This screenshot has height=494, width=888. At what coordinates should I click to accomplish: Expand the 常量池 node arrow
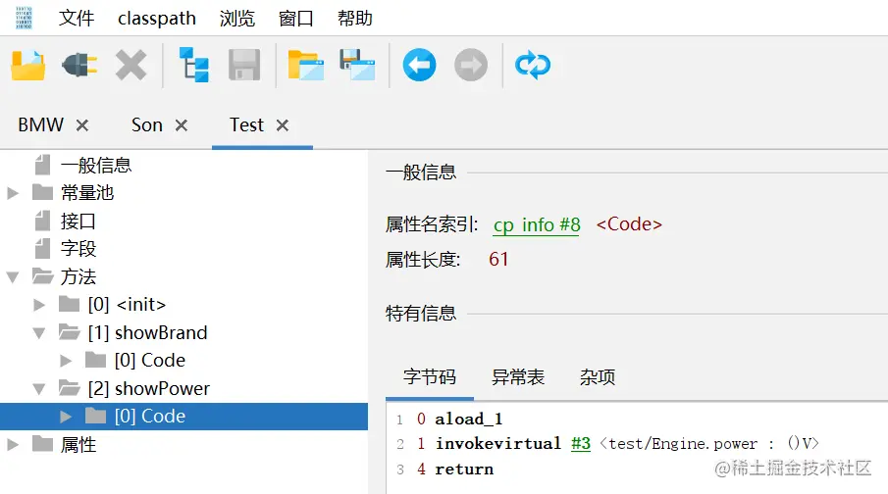13,193
